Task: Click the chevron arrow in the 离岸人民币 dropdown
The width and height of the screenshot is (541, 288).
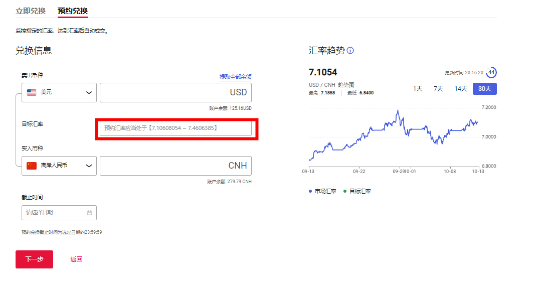Action: (x=89, y=166)
